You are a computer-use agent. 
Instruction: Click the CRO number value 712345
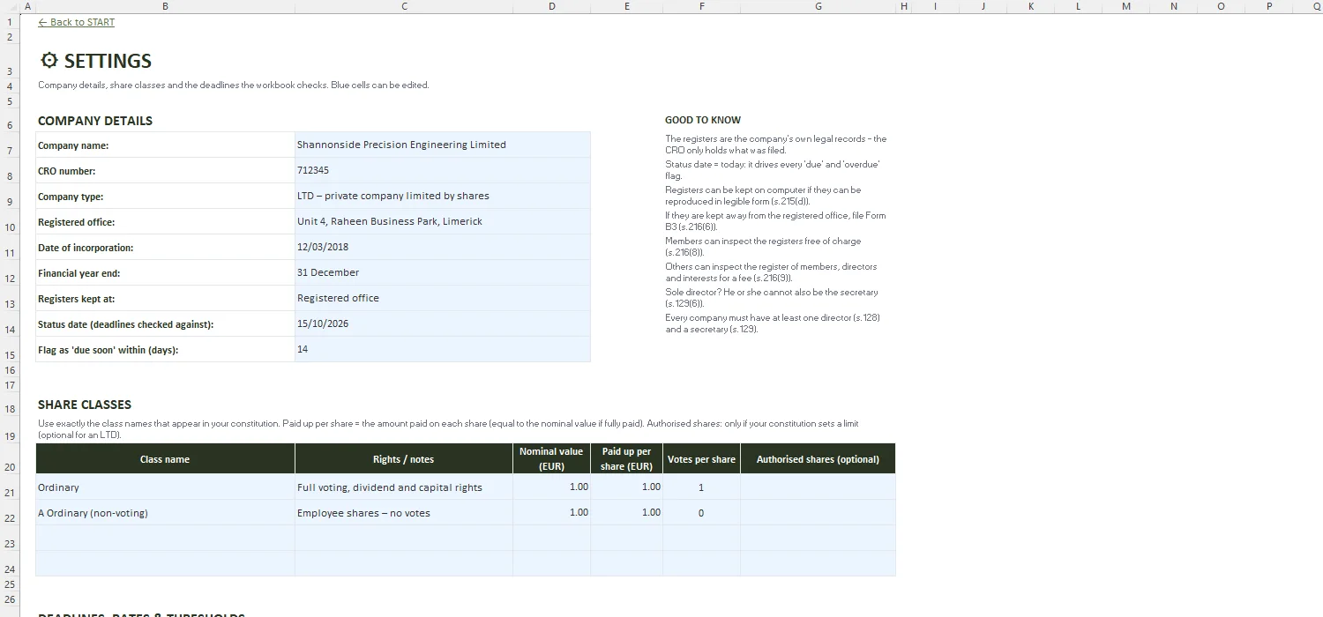point(442,170)
